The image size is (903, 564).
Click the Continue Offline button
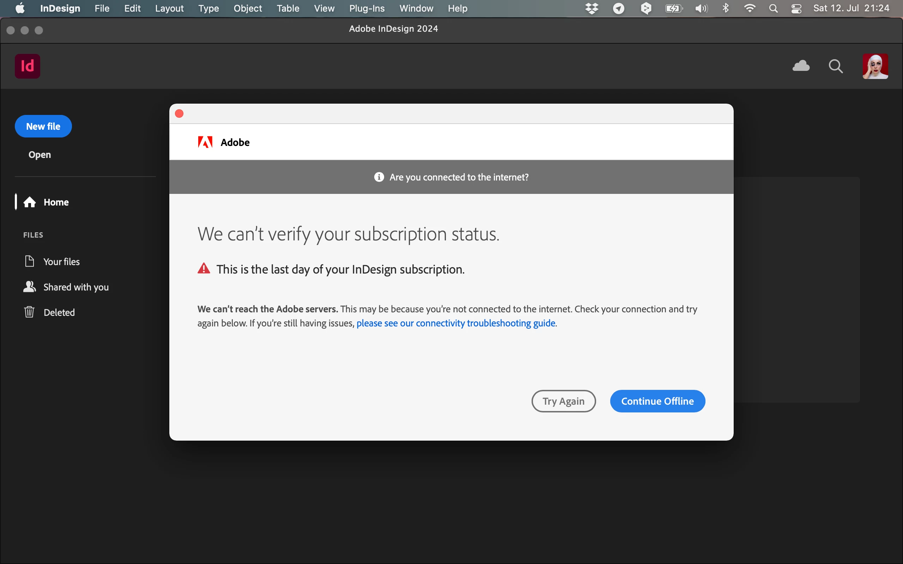[x=657, y=401]
